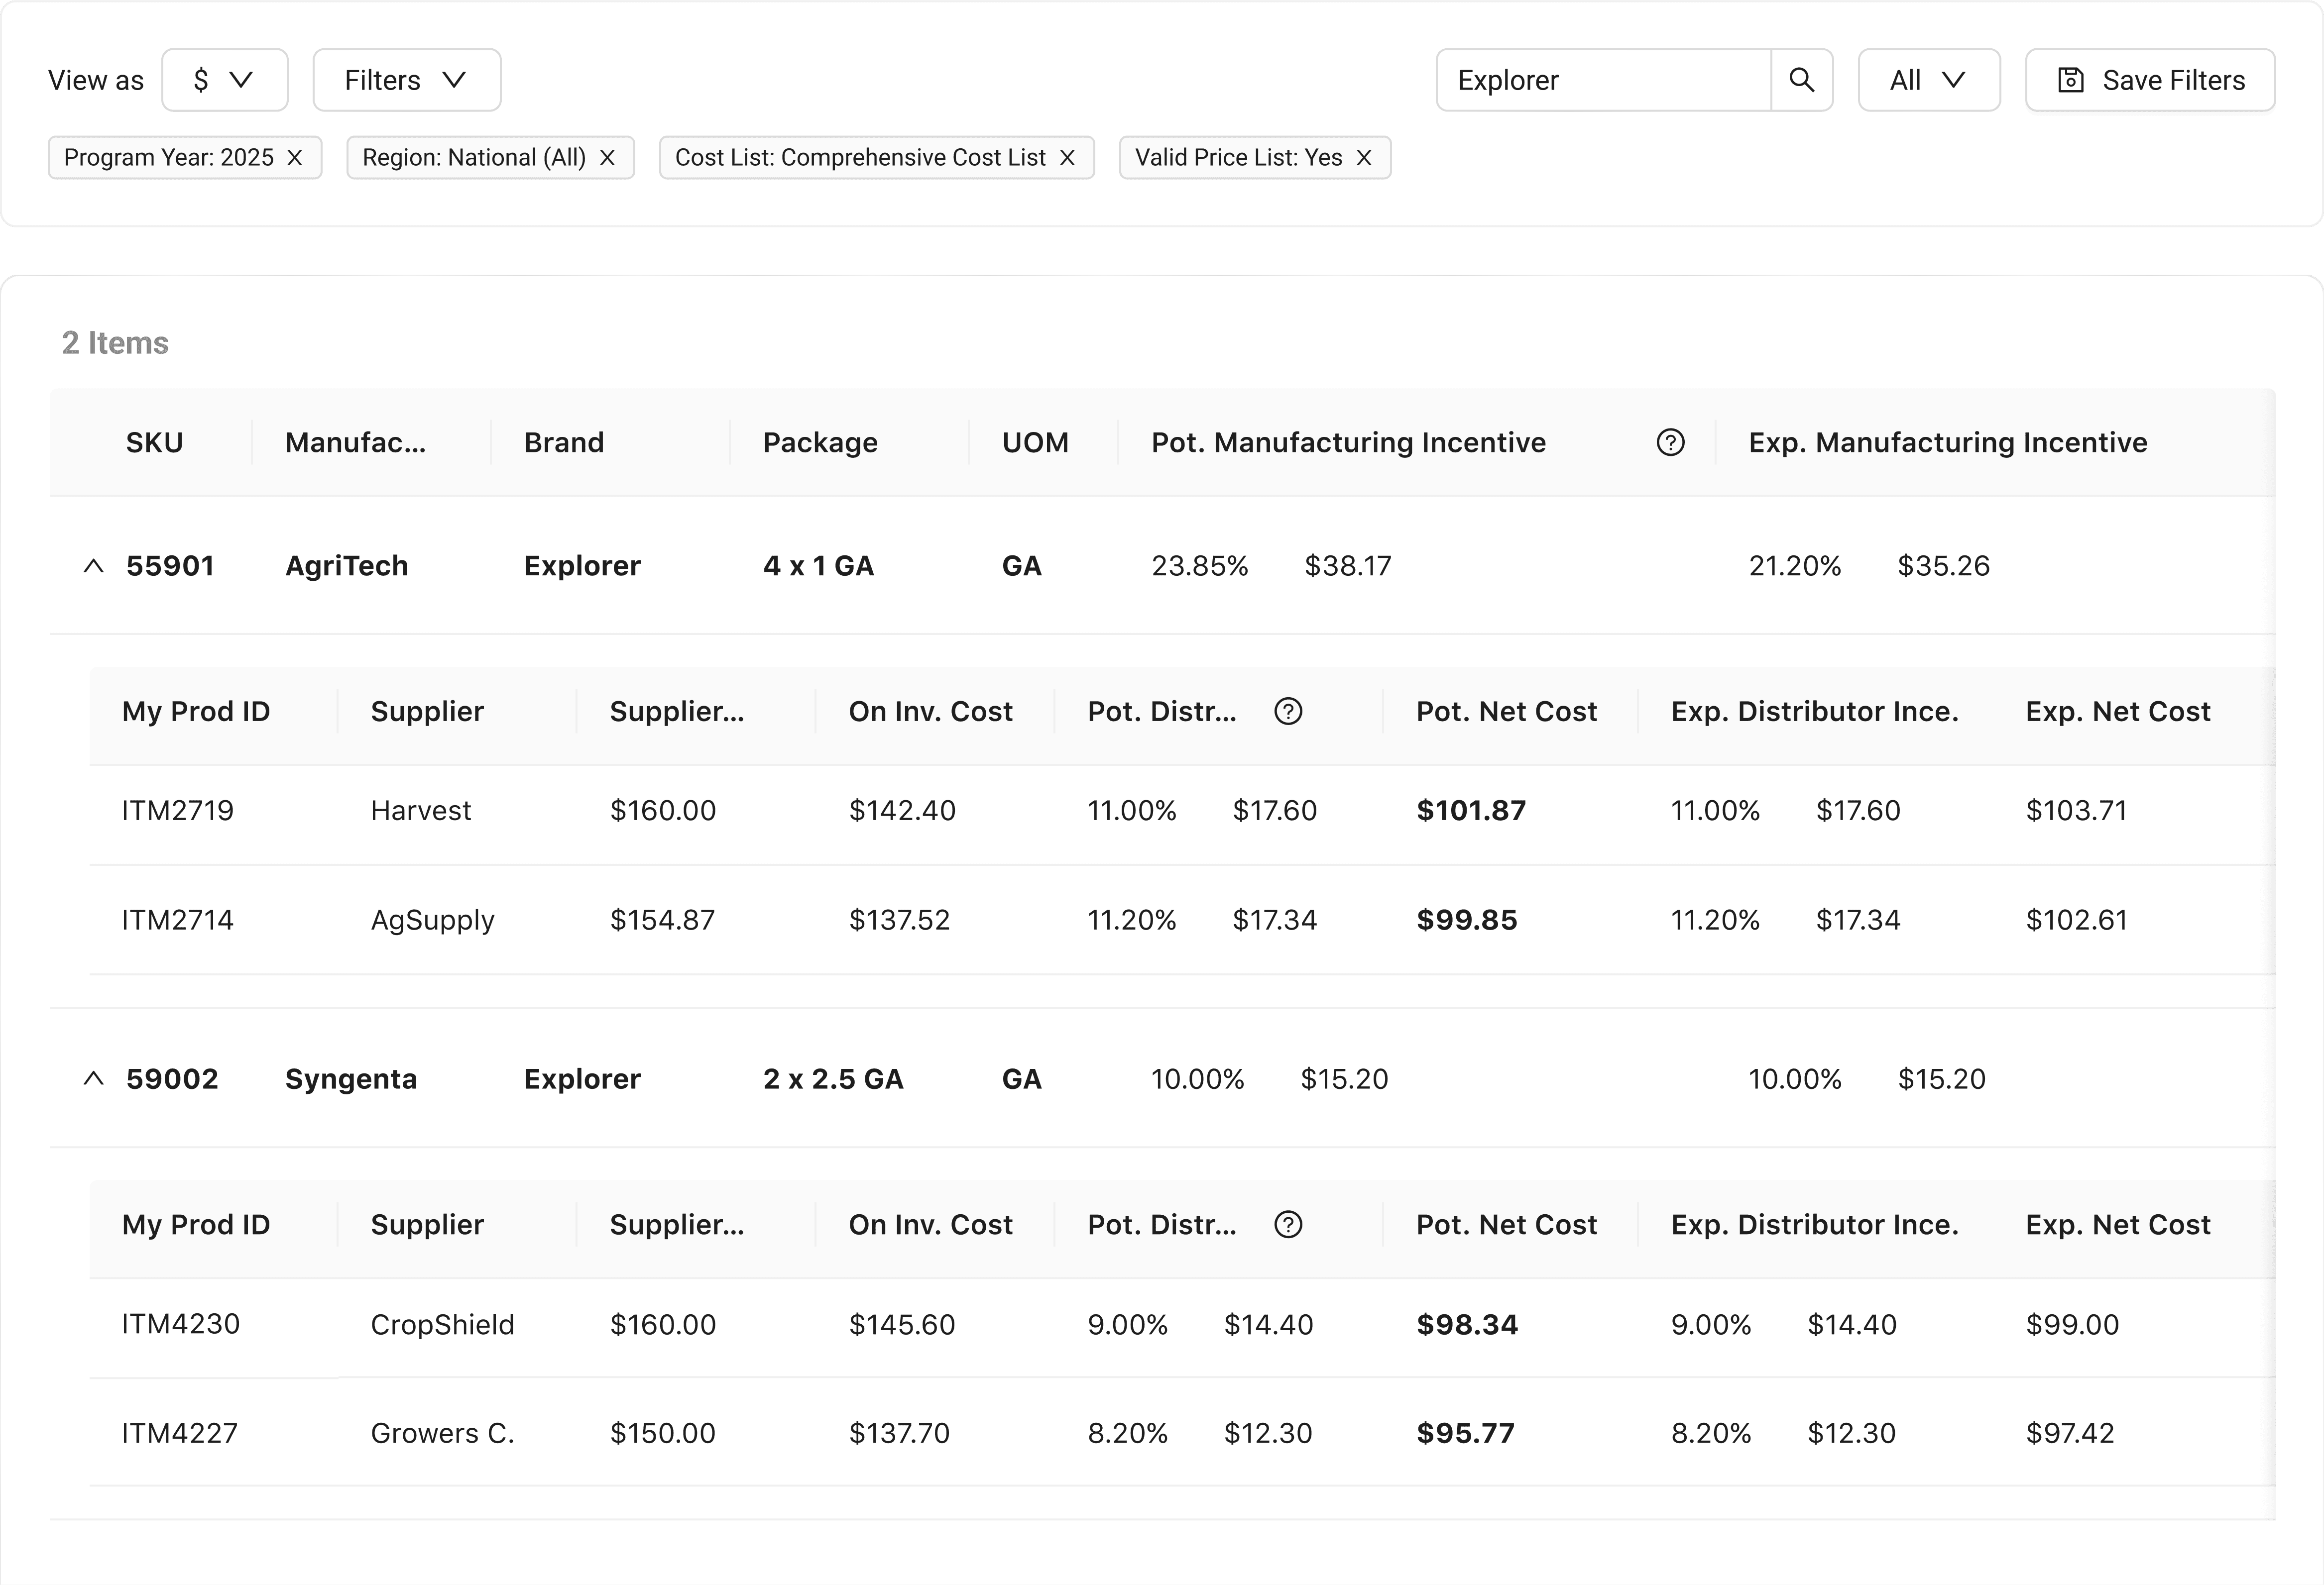Screen dimensions: 2324x1585
Task: Click Exp. Net Cost header in first subtable
Action: [x=2117, y=712]
